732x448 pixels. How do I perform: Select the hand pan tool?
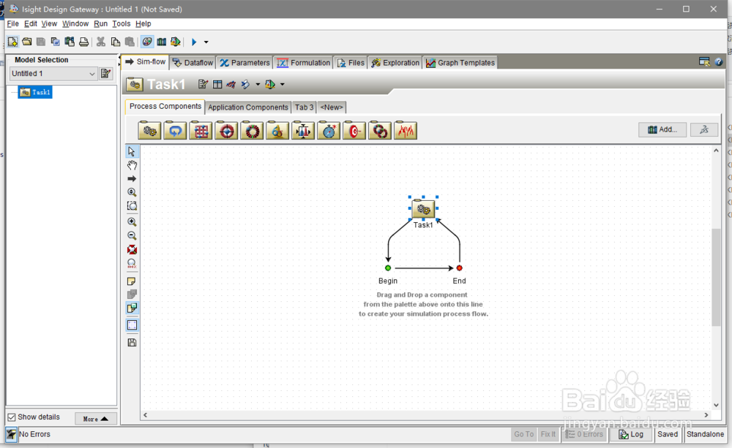(132, 165)
